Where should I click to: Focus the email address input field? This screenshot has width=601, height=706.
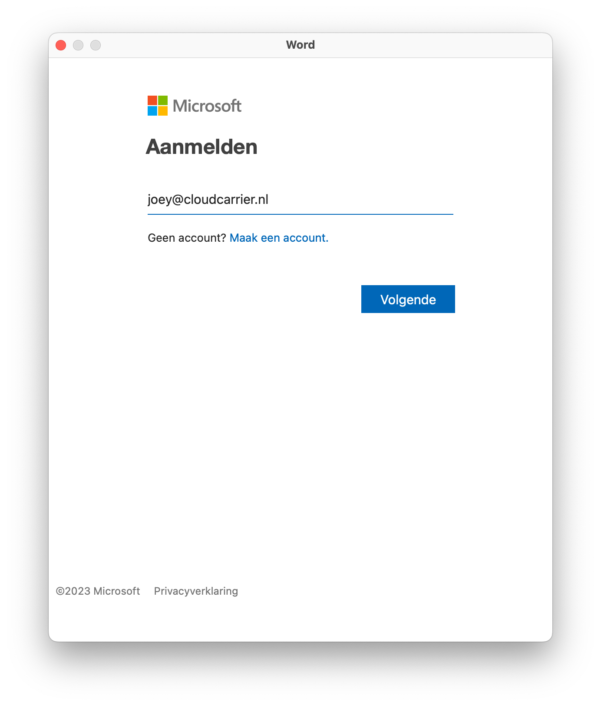300,200
